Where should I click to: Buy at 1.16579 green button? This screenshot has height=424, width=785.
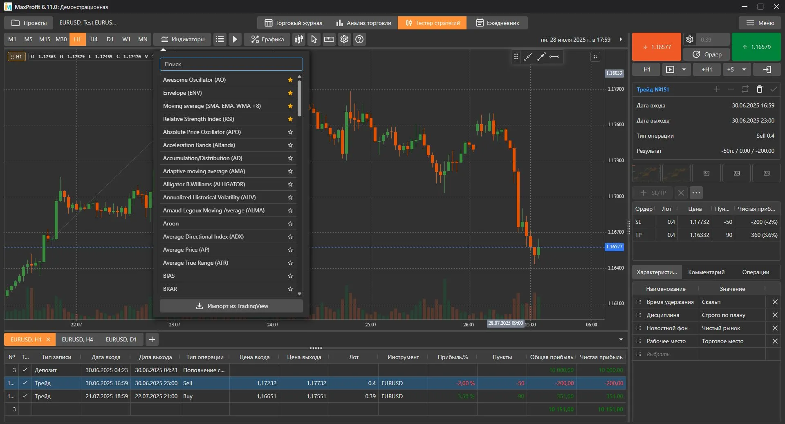click(x=756, y=47)
